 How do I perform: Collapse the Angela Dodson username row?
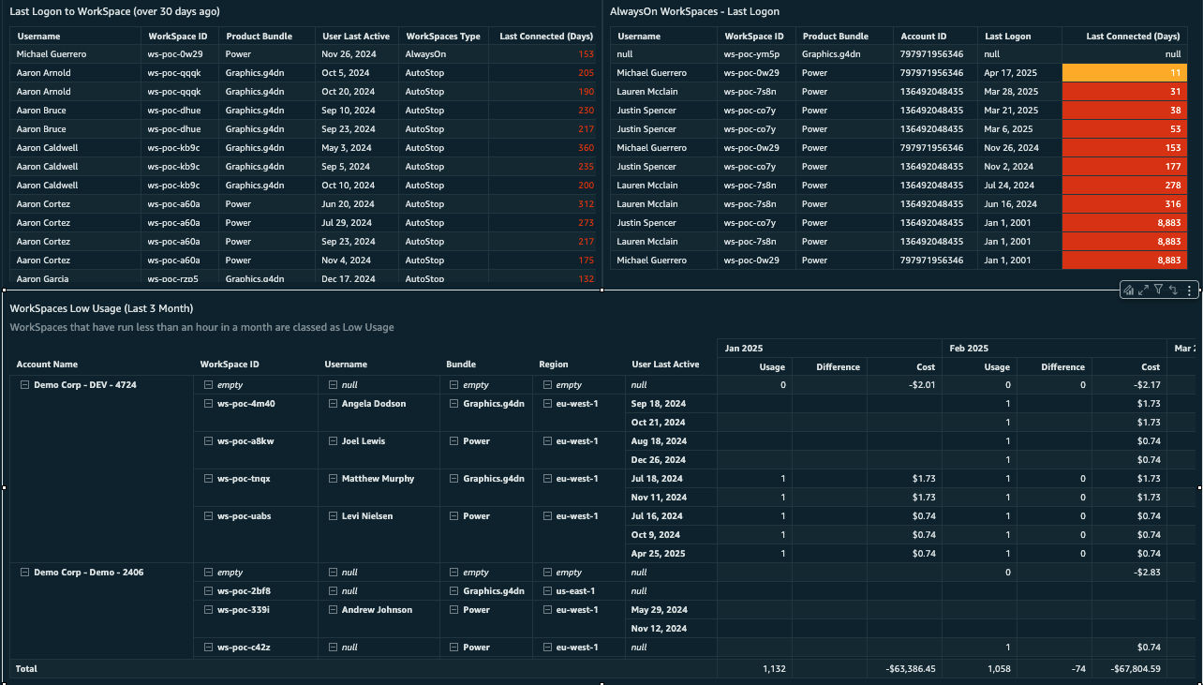(333, 404)
